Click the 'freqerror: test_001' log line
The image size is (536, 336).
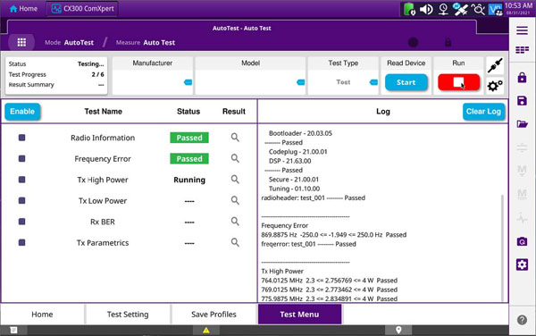(309, 244)
